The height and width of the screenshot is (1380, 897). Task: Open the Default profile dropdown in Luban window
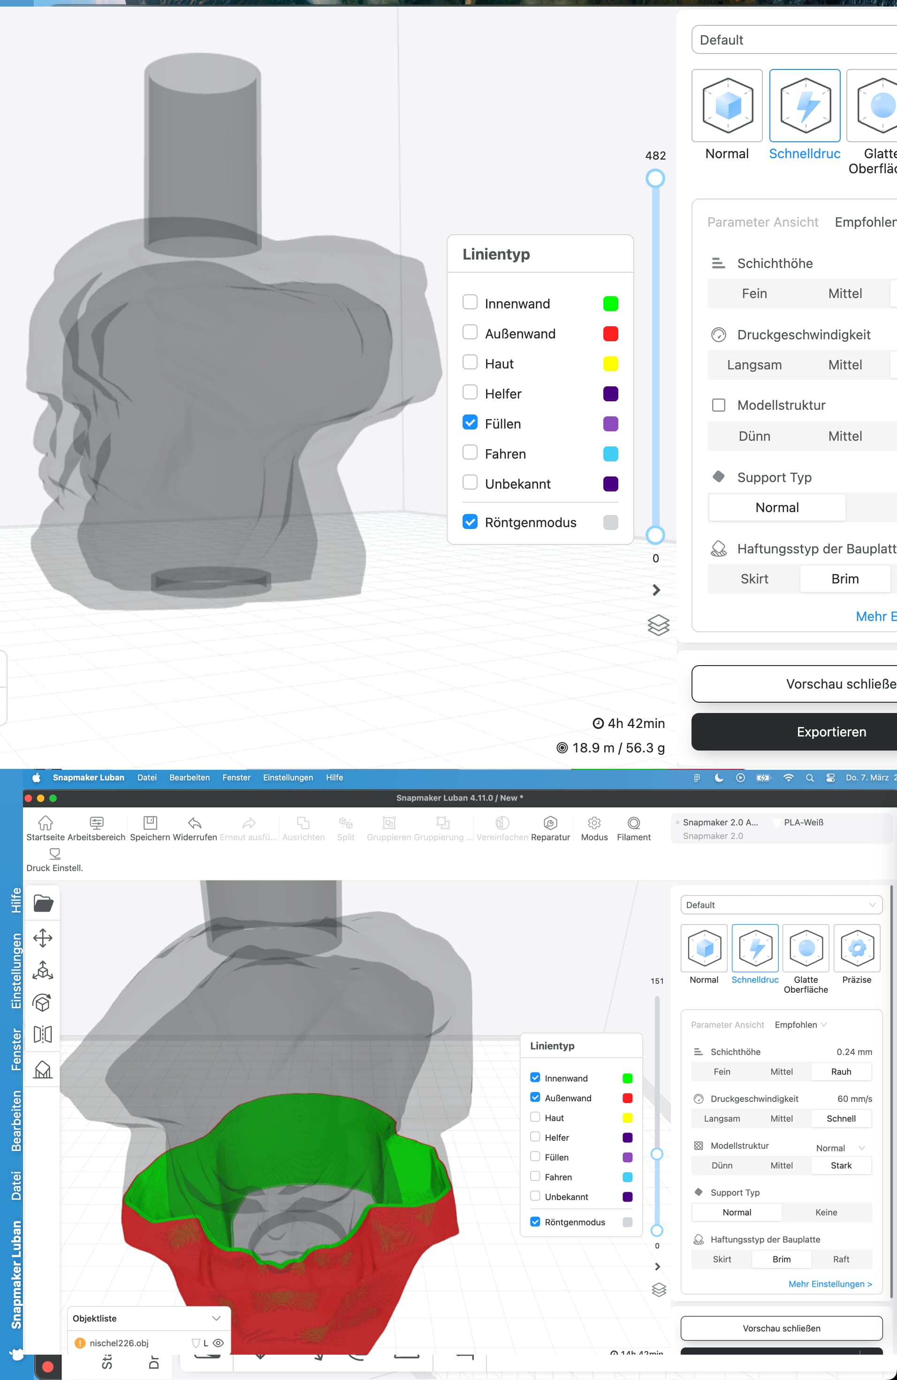[781, 905]
